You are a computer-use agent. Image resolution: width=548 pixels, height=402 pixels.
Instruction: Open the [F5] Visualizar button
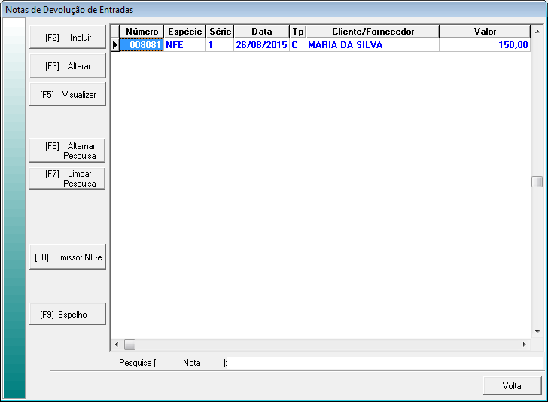click(x=67, y=95)
